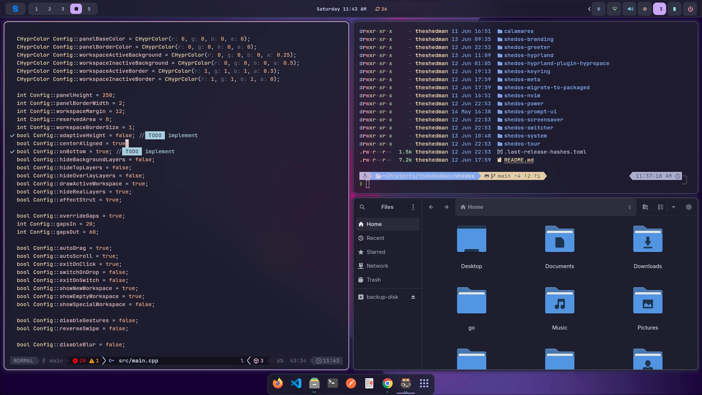Go back using the Files back arrow
The height and width of the screenshot is (395, 702).
(431, 207)
